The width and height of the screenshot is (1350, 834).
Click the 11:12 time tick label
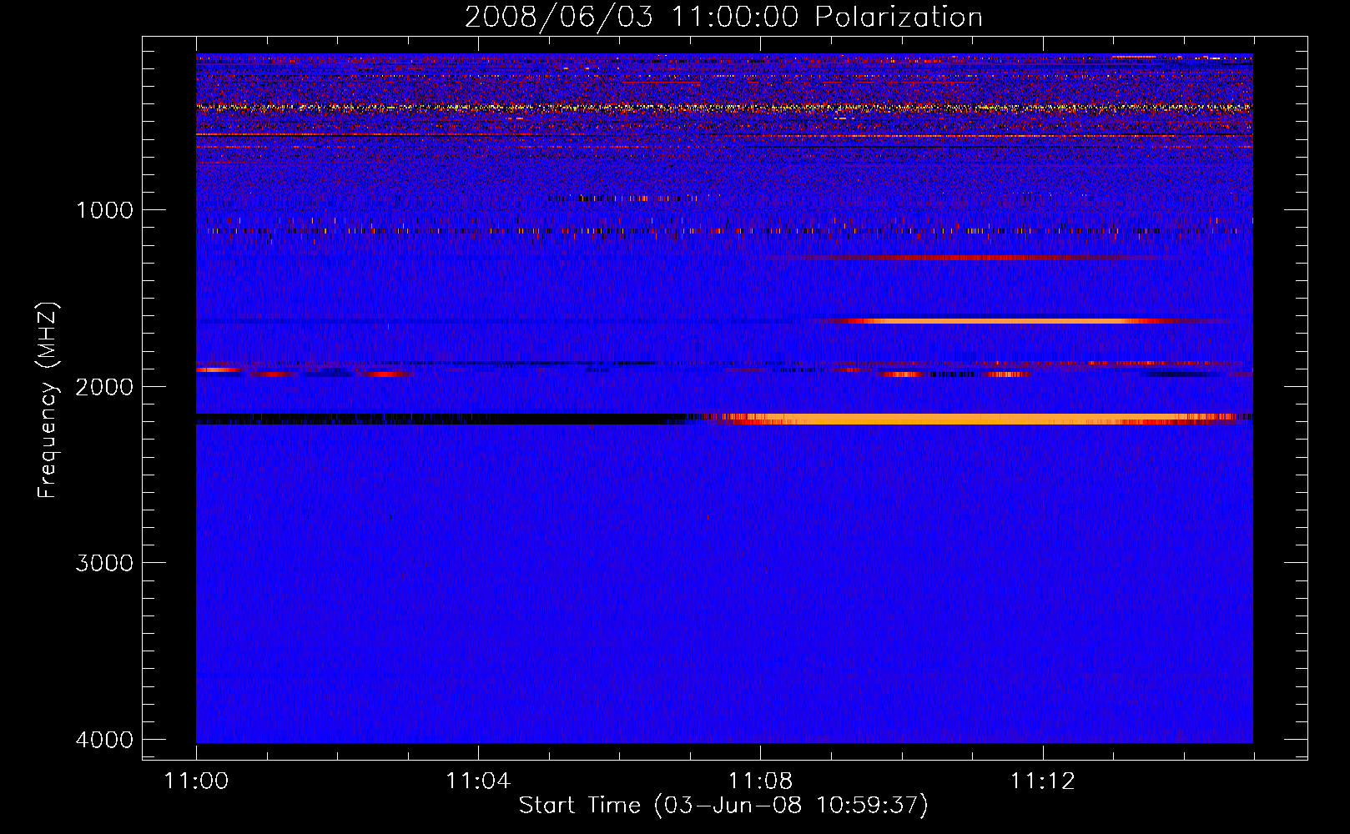click(x=1042, y=781)
